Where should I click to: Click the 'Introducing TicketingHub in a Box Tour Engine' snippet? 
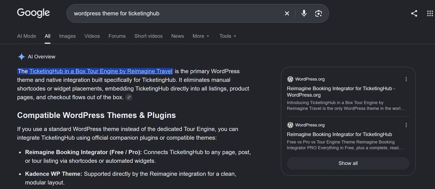(x=346, y=106)
